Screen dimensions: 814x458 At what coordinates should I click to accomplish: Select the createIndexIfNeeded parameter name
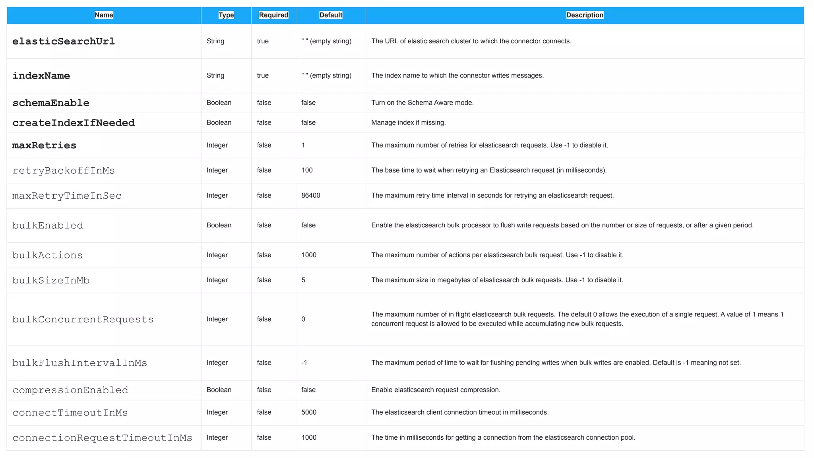(74, 123)
